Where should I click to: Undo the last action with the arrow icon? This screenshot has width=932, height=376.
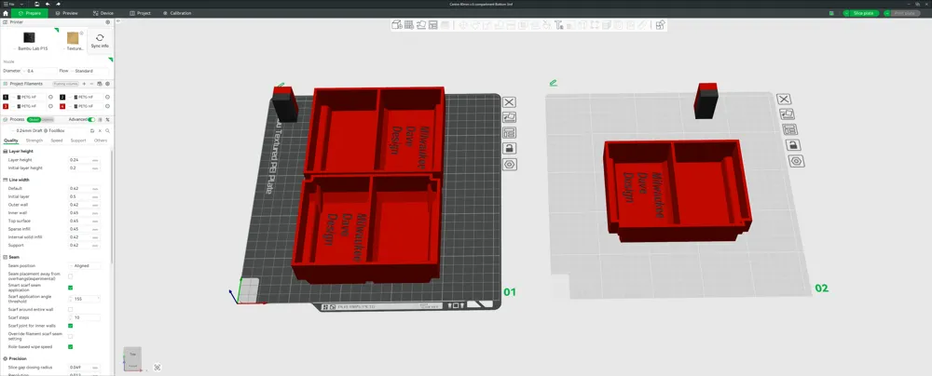(48, 4)
